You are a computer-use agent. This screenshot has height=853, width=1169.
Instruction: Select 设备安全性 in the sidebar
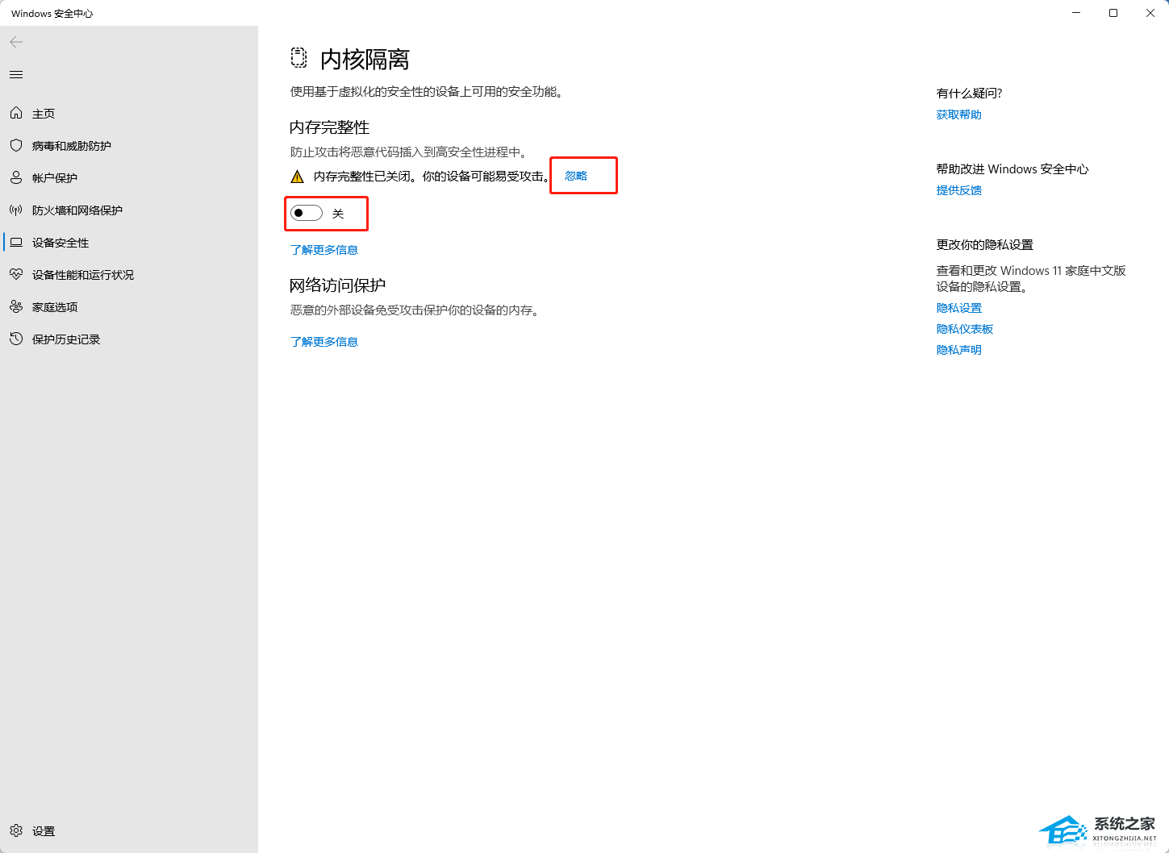[x=61, y=243]
